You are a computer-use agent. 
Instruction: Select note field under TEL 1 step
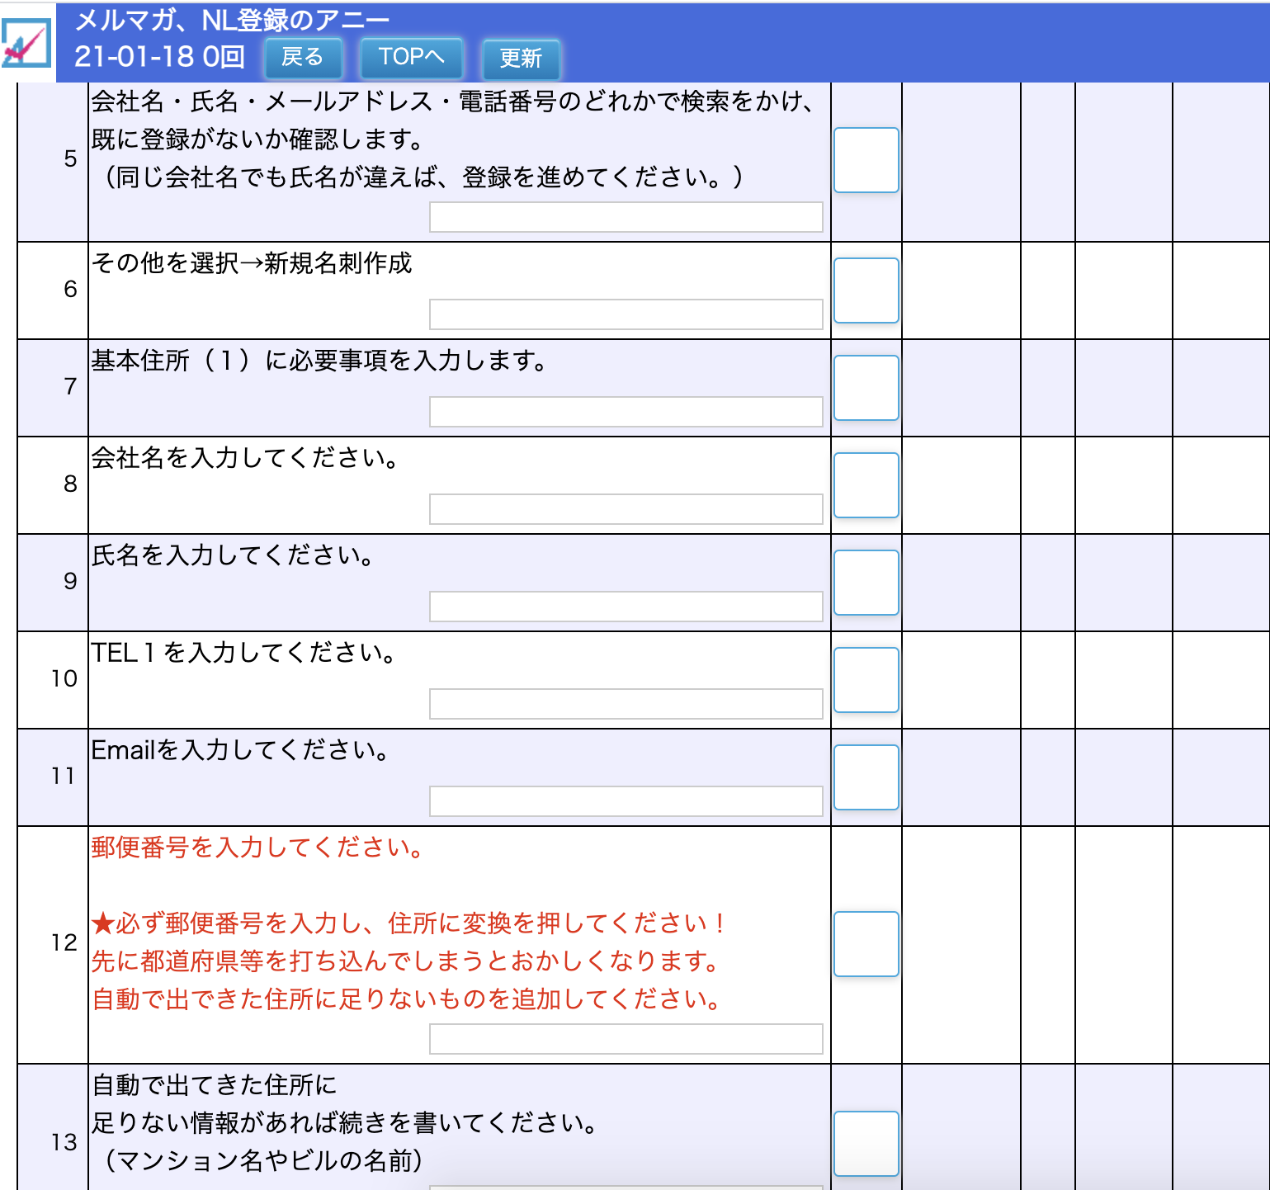[x=626, y=704]
